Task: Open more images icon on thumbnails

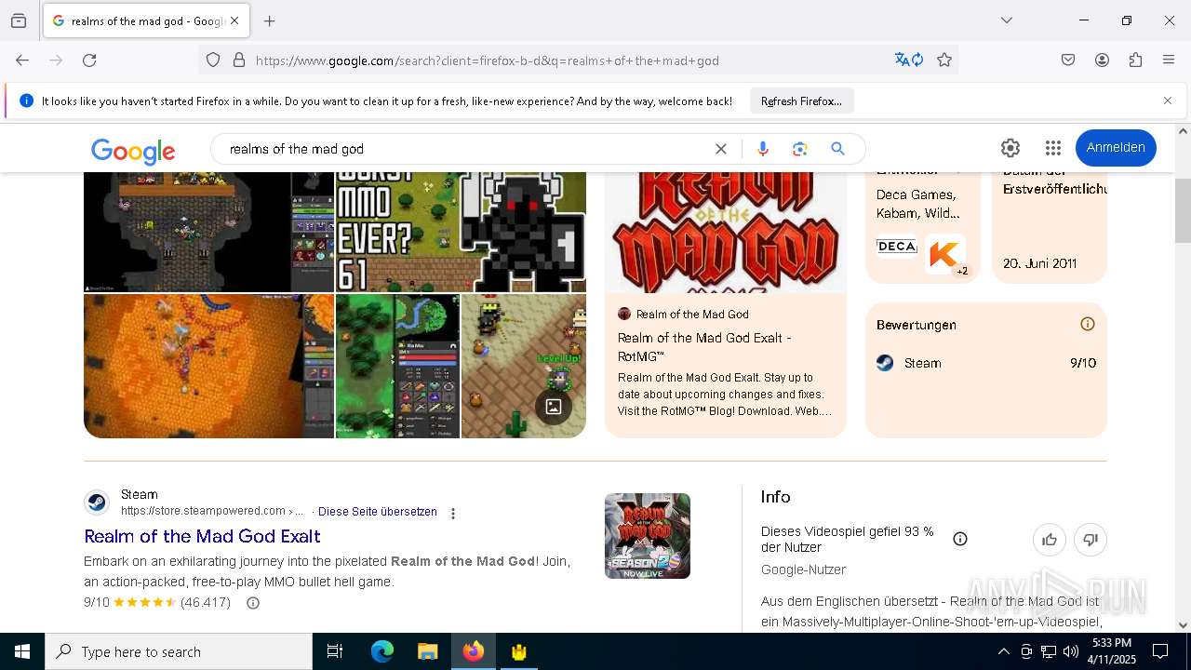Action: [x=554, y=406]
